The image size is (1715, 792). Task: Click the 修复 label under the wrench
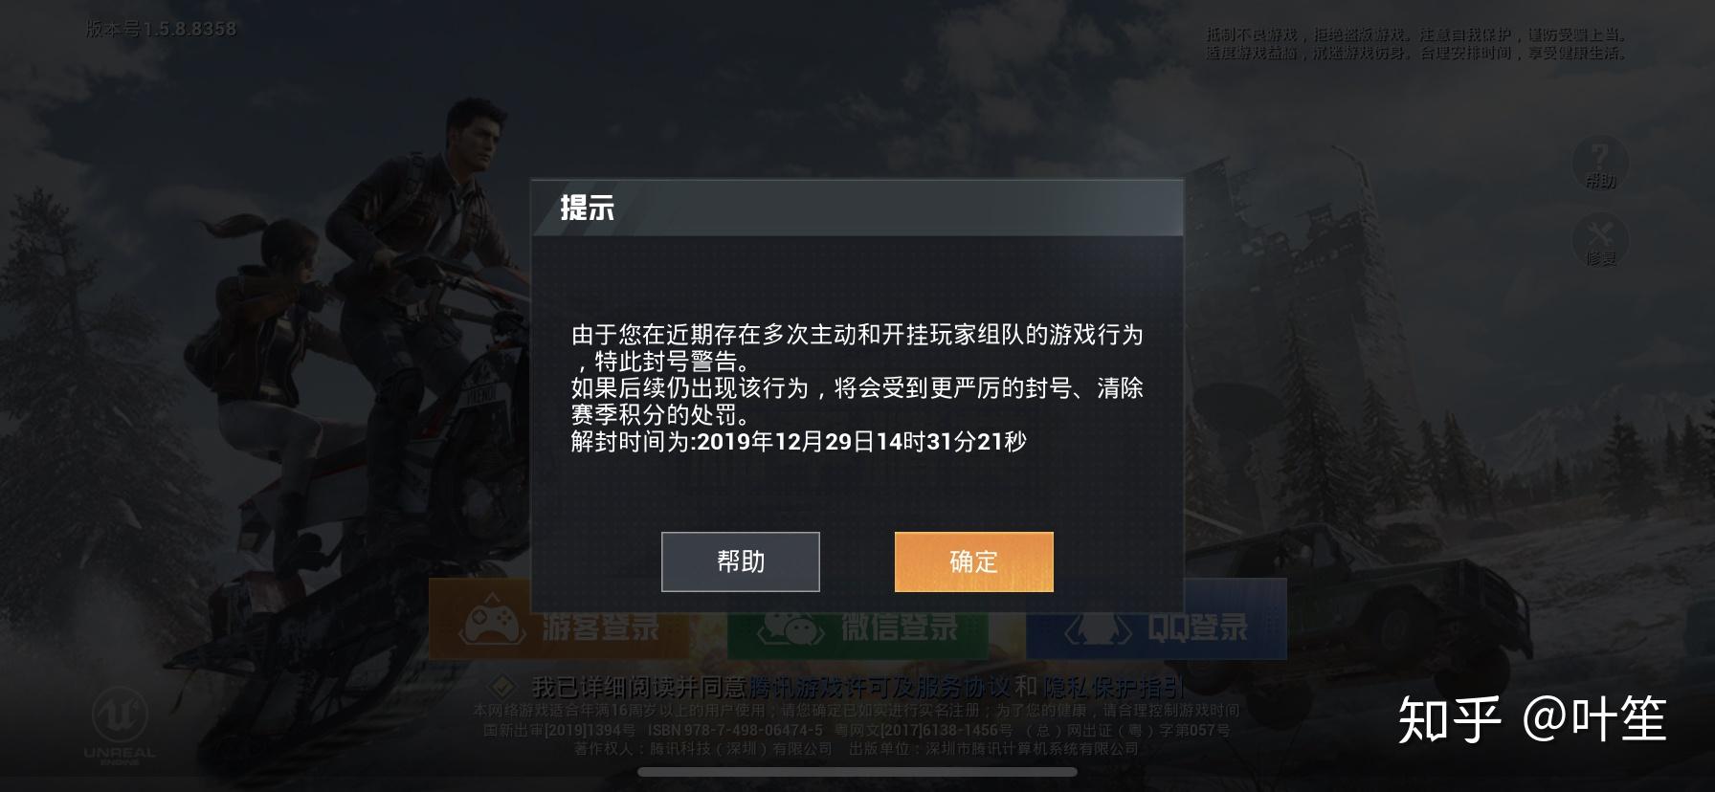[1600, 259]
